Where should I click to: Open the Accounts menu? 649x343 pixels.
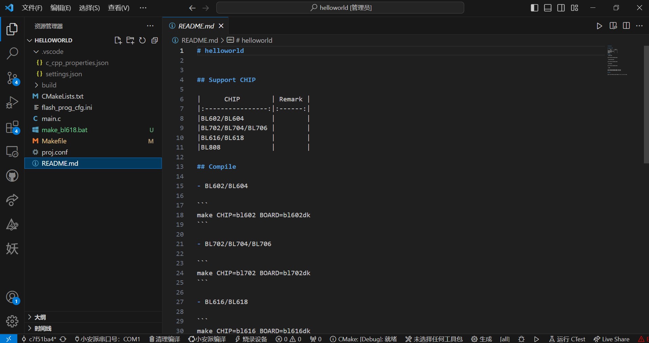point(12,298)
